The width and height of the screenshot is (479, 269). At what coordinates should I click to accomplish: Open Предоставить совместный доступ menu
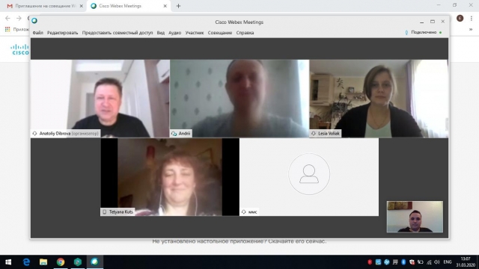118,33
